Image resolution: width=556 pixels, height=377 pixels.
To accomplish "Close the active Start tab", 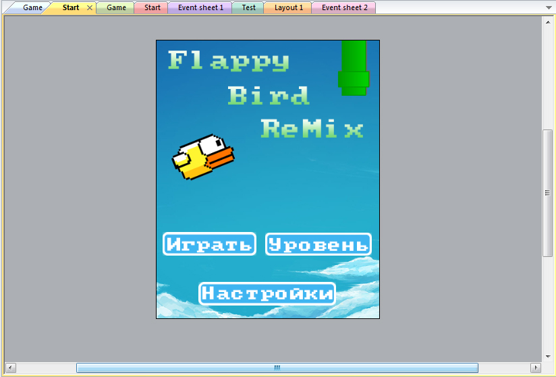I will (x=90, y=8).
